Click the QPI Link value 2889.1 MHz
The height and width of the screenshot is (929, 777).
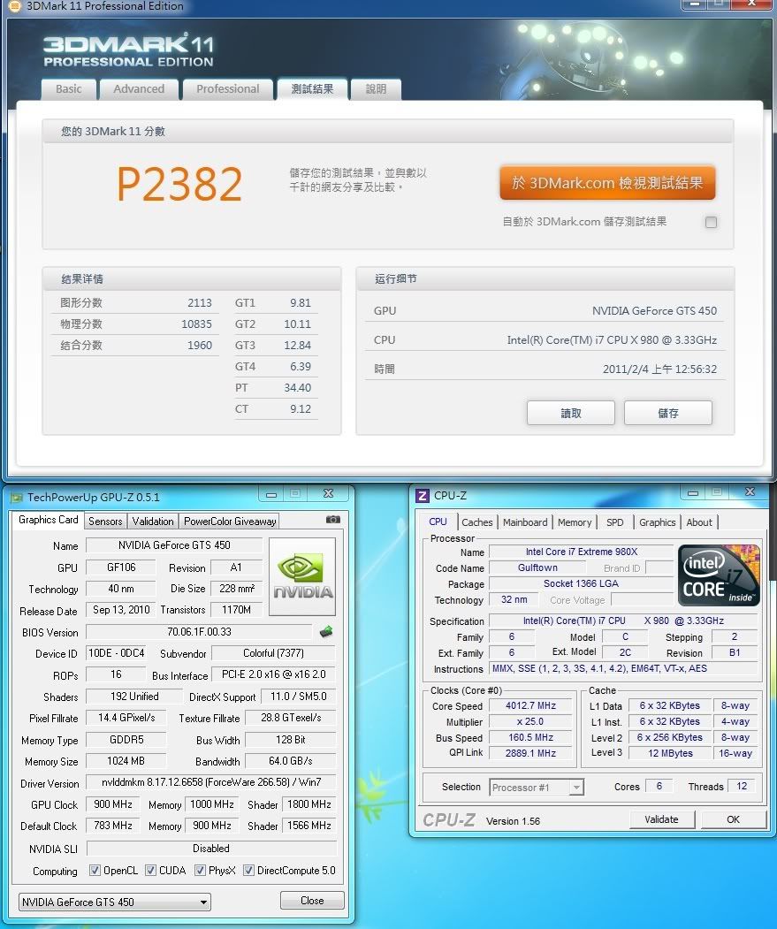pyautogui.click(x=530, y=753)
